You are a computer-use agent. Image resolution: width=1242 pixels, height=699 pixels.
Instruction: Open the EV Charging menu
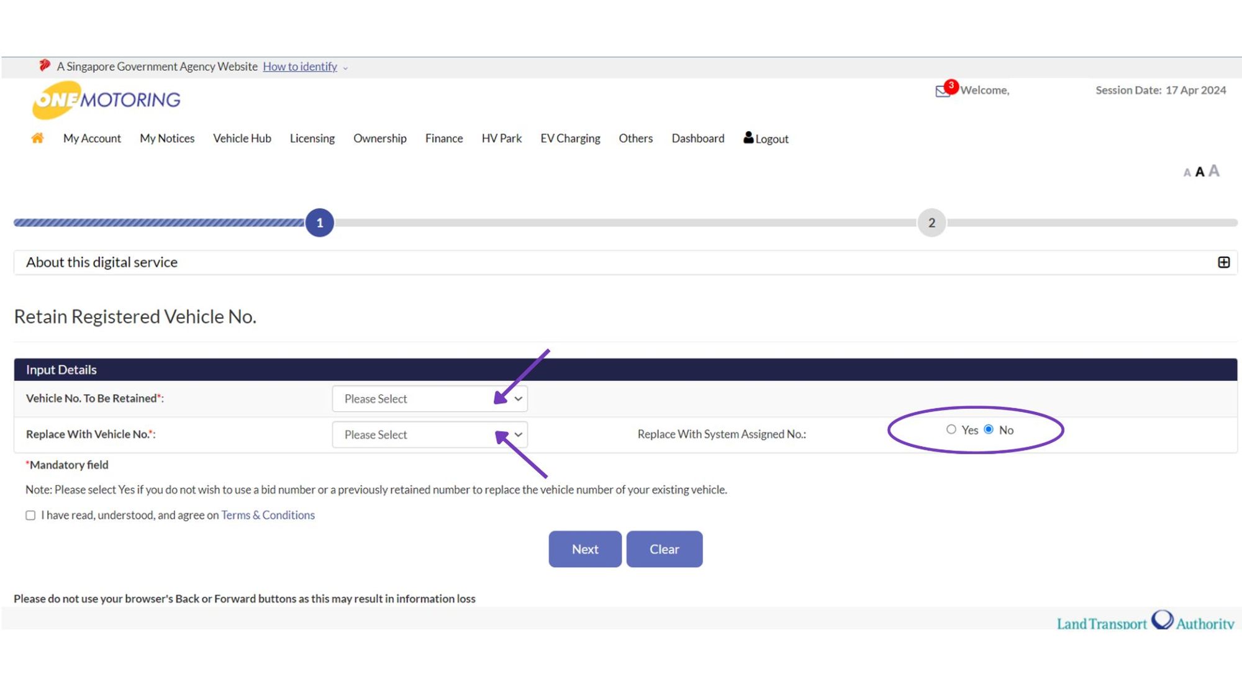point(569,138)
